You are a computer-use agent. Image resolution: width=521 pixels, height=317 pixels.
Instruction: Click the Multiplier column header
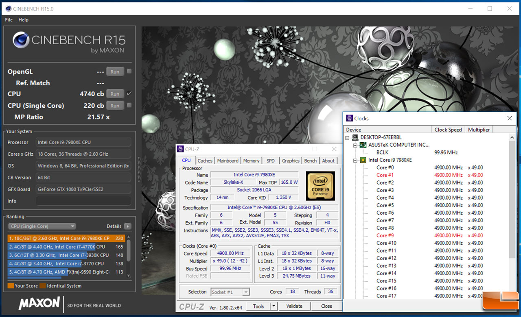point(479,130)
